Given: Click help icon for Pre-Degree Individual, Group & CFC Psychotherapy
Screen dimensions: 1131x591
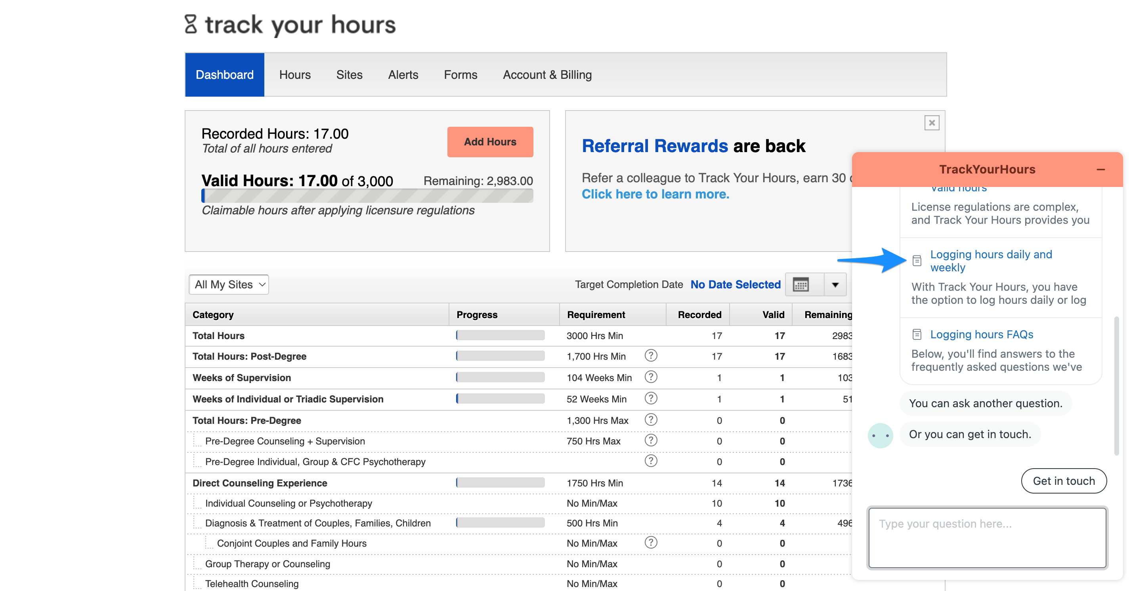Looking at the screenshot, I should [651, 461].
